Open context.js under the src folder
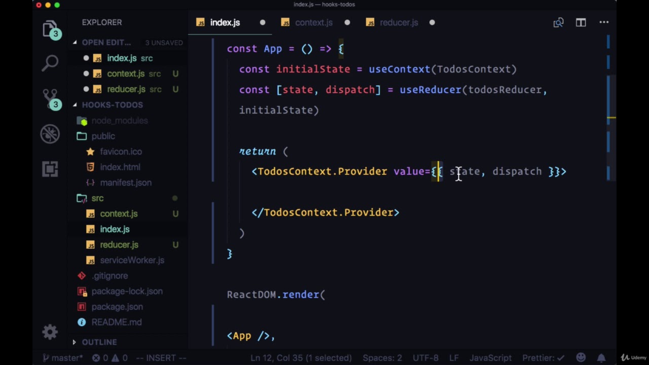 click(x=119, y=214)
